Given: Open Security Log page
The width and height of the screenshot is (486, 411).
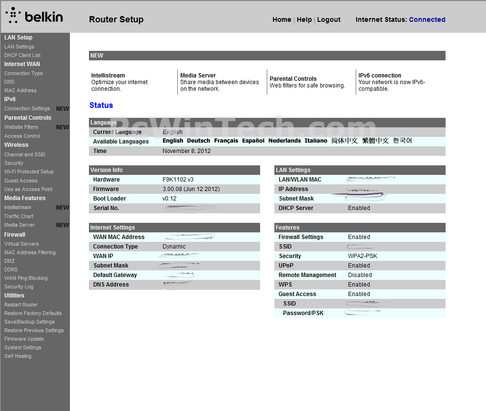Looking at the screenshot, I should click(x=19, y=287).
